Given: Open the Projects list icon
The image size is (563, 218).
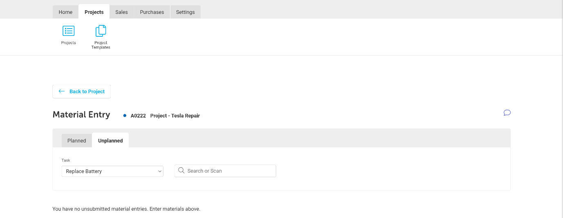Looking at the screenshot, I should (x=68, y=31).
